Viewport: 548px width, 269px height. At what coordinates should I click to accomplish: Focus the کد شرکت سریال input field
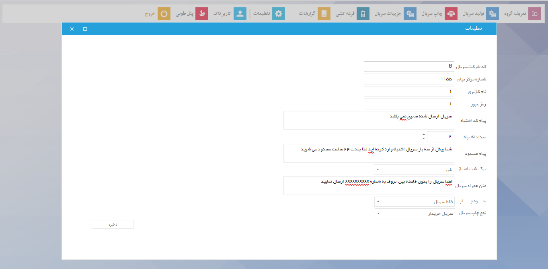(x=409, y=66)
